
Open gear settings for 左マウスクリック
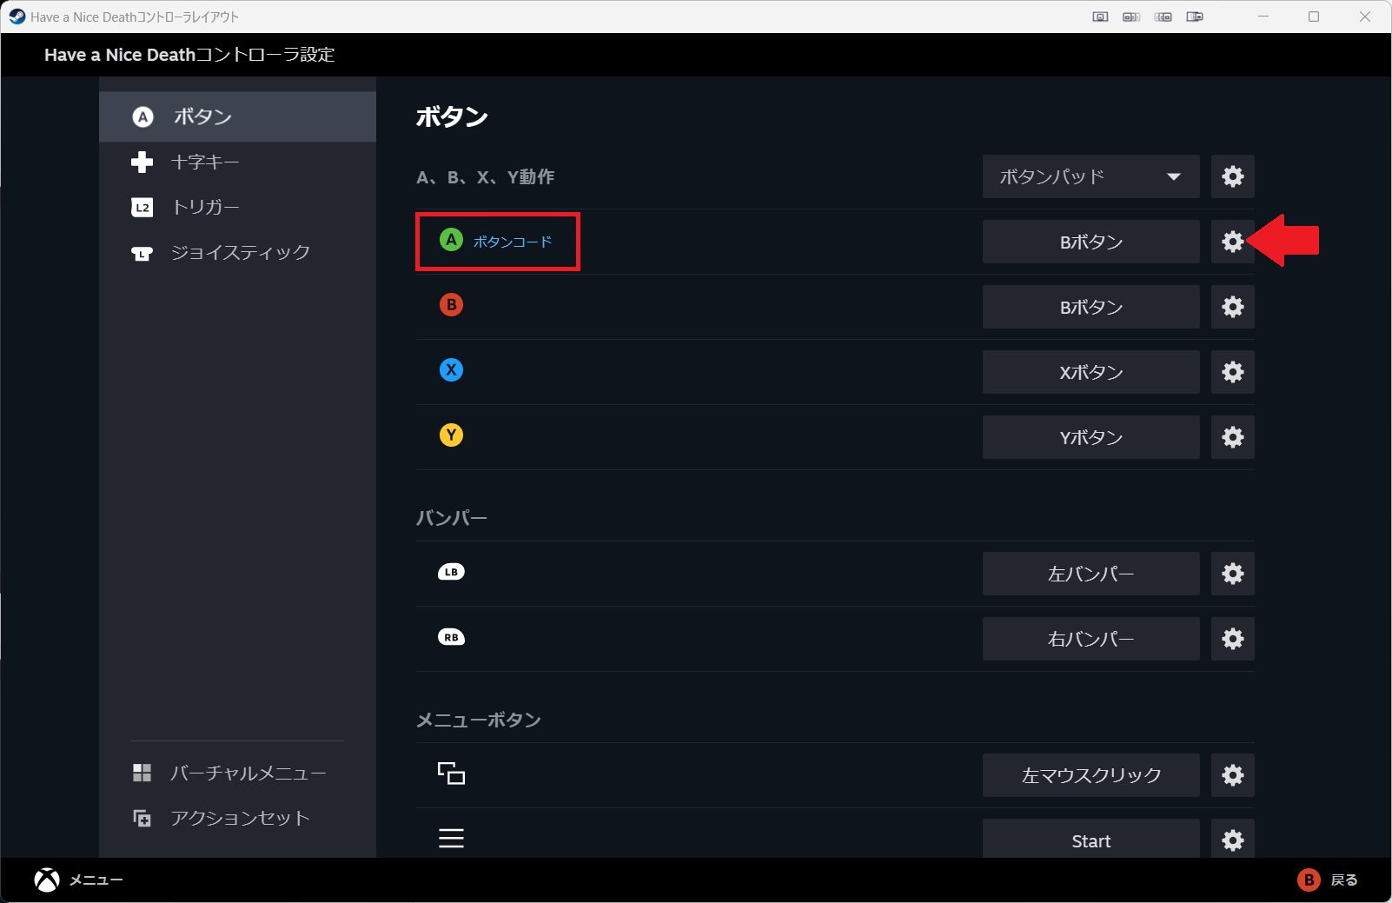tap(1232, 775)
